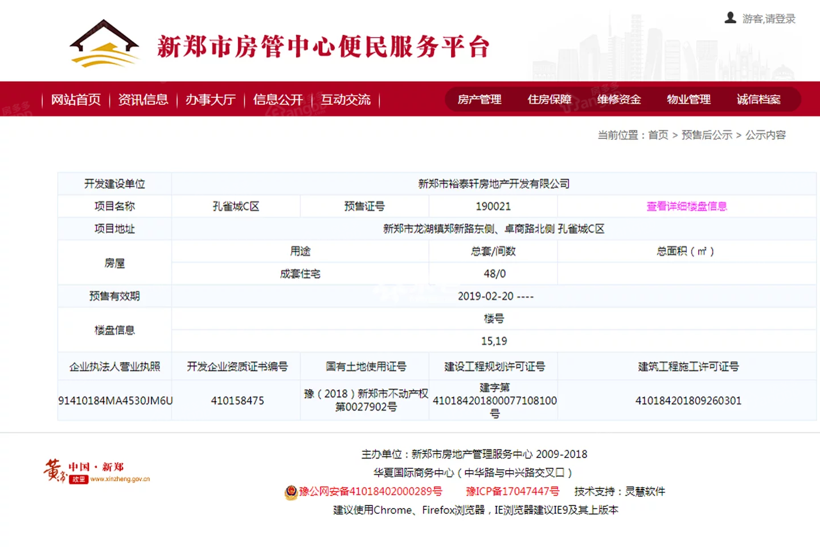Viewport: 820px width, 547px height.
Task: Click the 豫ICP备17047447号 link
Action: pyautogui.click(x=512, y=491)
